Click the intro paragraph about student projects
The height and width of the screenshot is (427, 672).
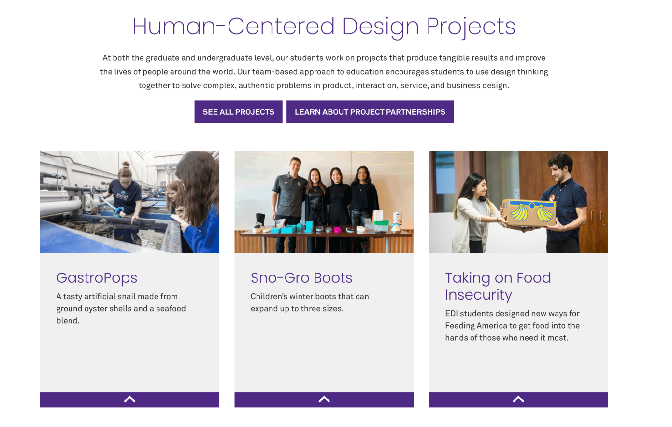pos(324,71)
